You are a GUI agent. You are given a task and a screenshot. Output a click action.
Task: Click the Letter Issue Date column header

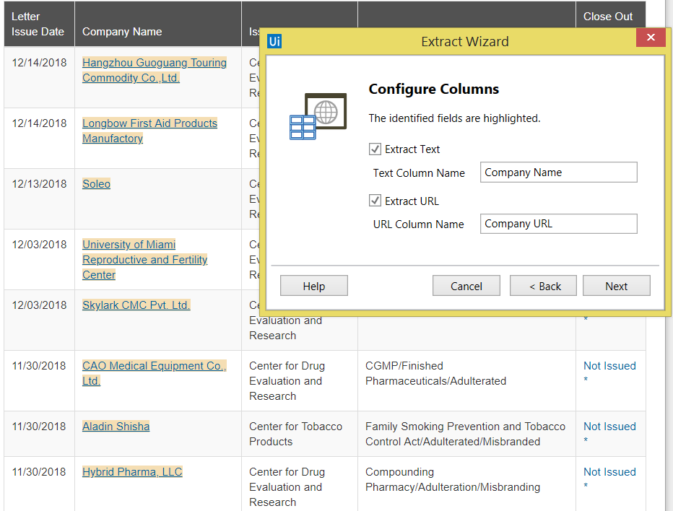[38, 24]
